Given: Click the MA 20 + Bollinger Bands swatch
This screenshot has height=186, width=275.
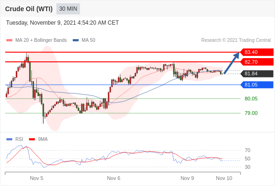Looking at the screenshot, I should coord(9,40).
